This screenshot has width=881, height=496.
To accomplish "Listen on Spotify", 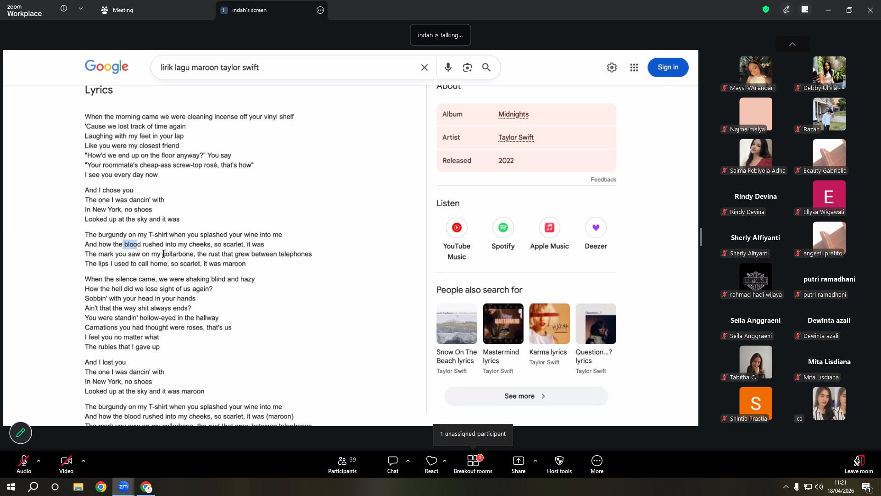I will coord(503,234).
